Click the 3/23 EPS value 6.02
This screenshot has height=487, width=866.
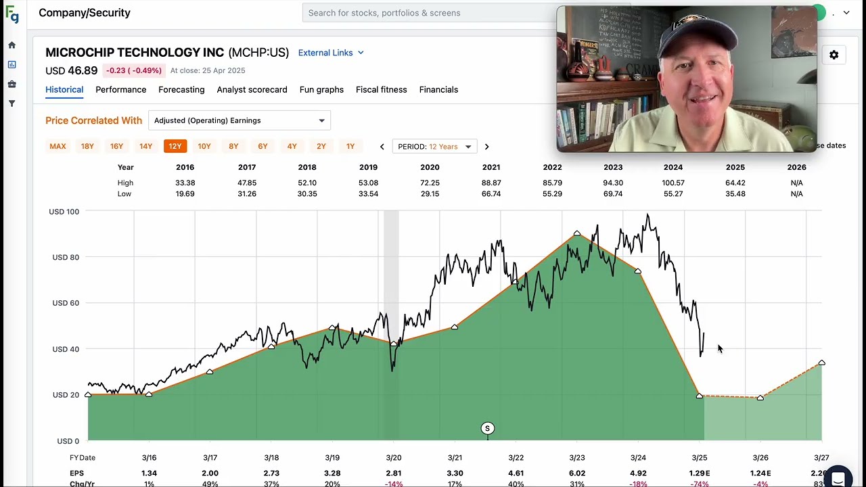click(577, 473)
